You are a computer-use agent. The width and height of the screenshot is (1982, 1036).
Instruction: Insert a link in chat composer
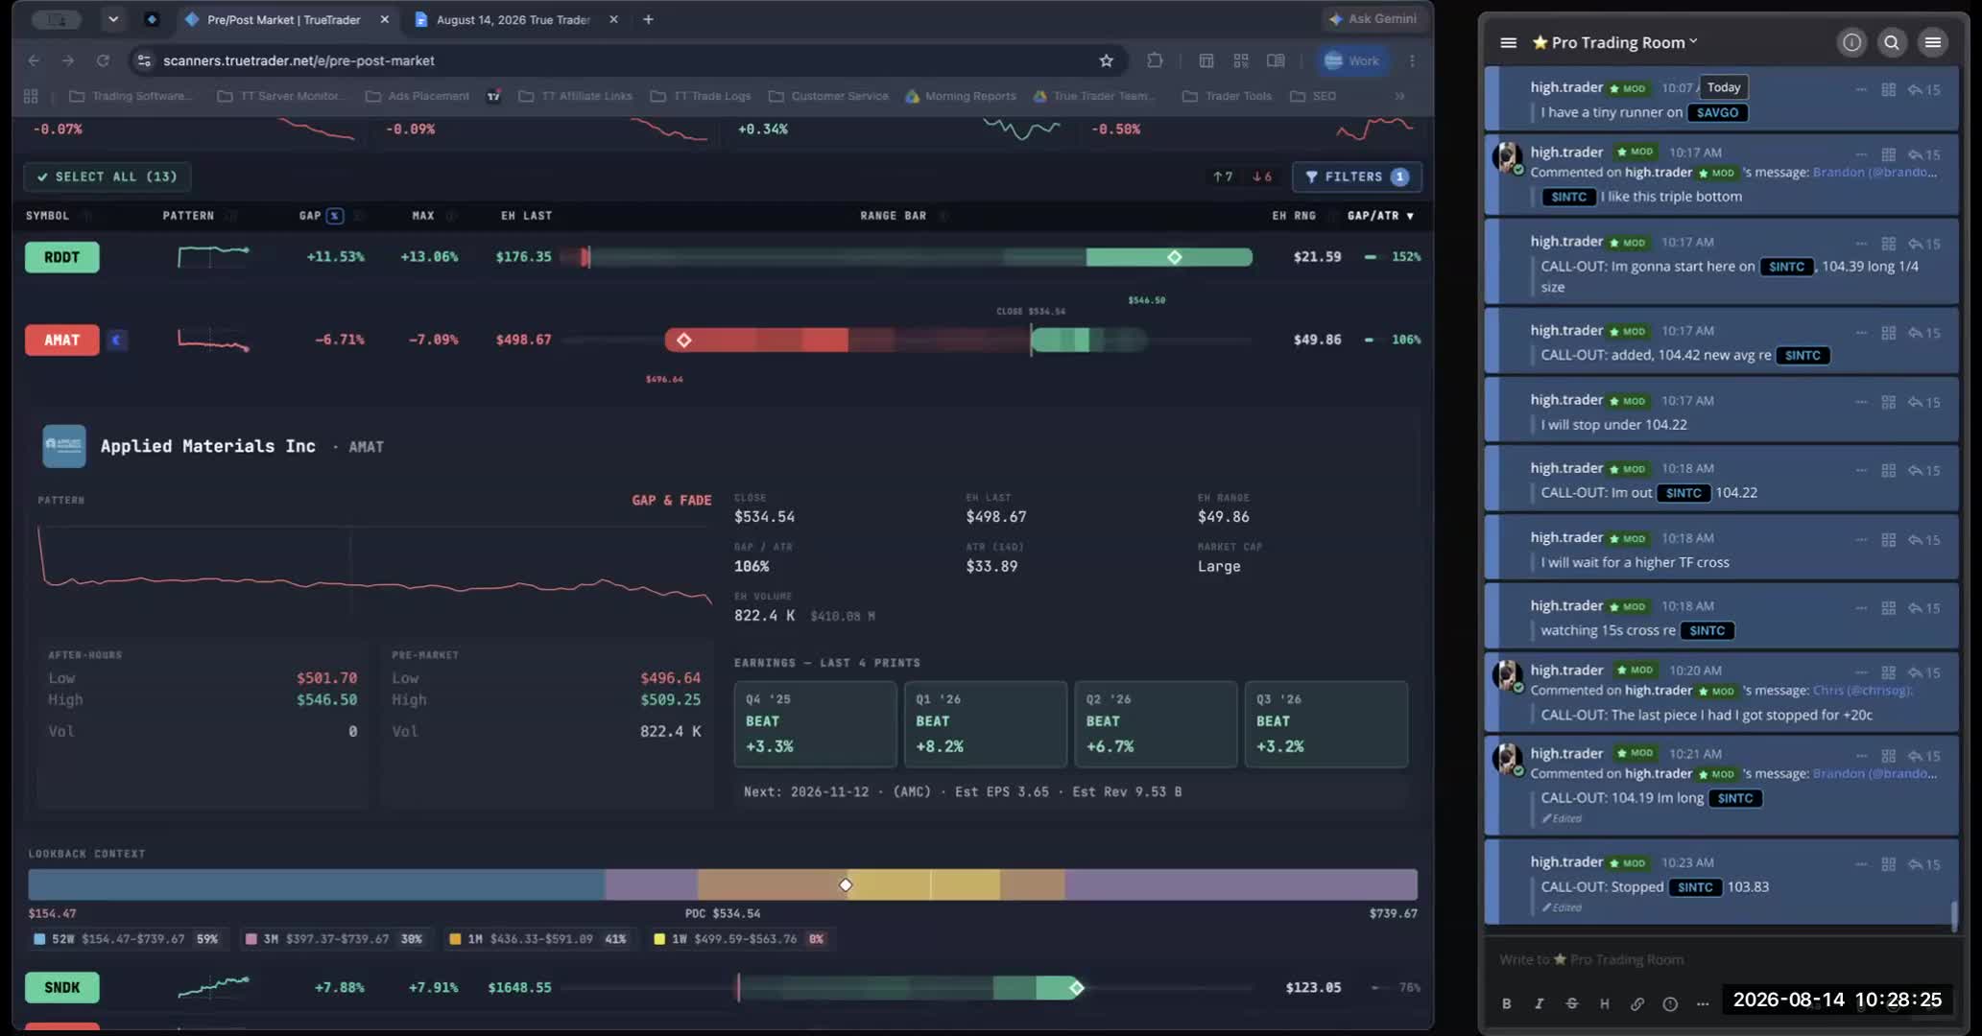(x=1636, y=1003)
